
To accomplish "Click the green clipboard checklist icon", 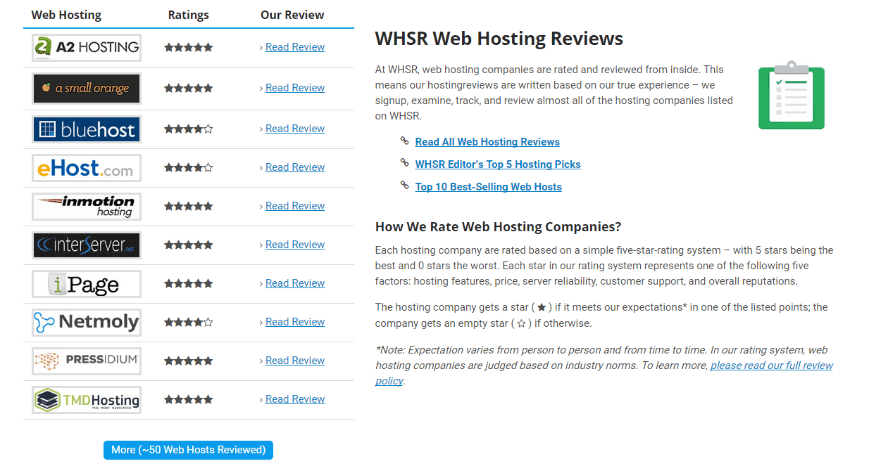I will tap(792, 96).
